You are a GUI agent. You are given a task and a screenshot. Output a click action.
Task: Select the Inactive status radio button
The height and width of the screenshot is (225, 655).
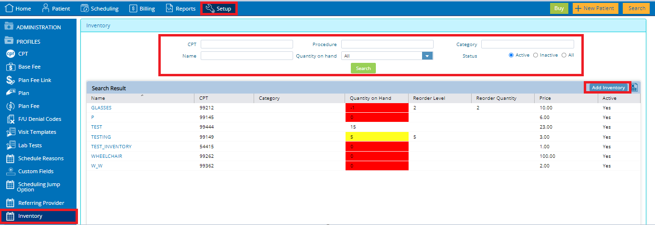point(536,55)
